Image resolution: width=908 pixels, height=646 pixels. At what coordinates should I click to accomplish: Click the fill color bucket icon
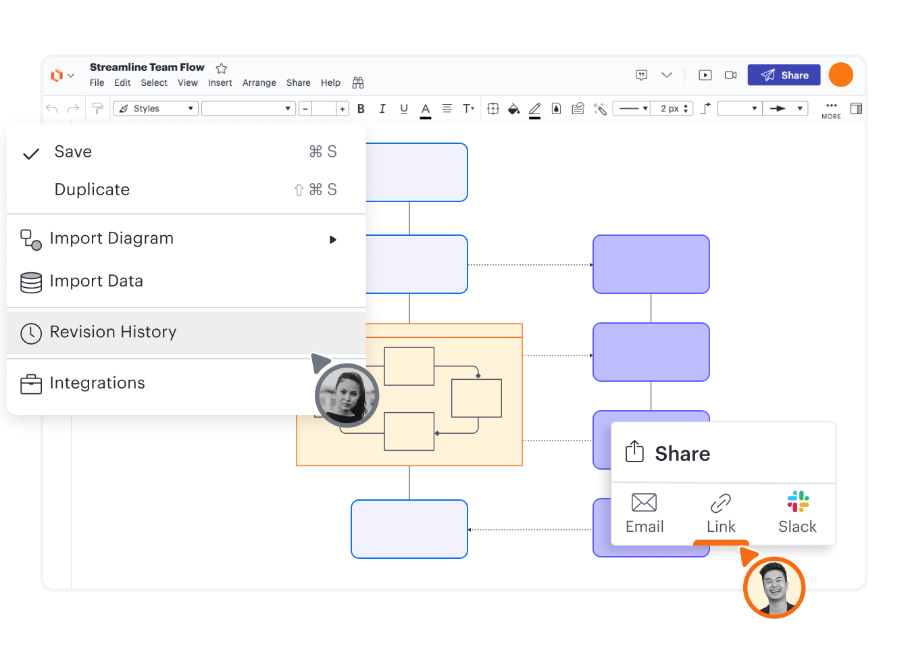[x=513, y=109]
